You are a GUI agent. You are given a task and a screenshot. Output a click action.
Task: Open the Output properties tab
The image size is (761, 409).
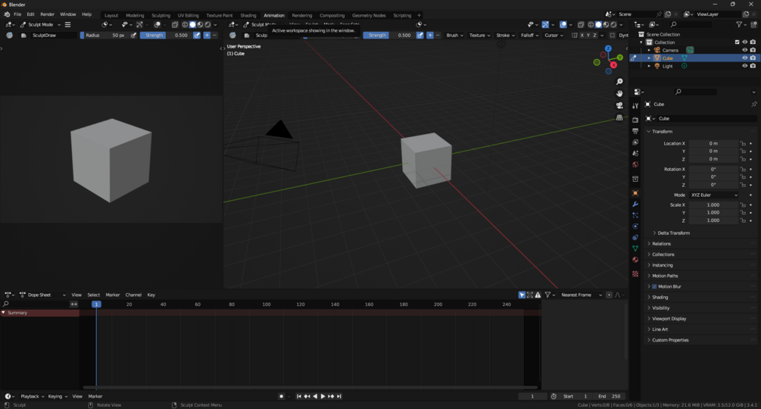[x=635, y=131]
